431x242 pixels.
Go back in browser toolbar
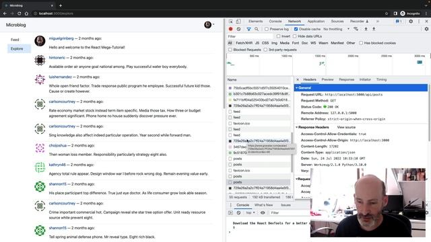5,13
